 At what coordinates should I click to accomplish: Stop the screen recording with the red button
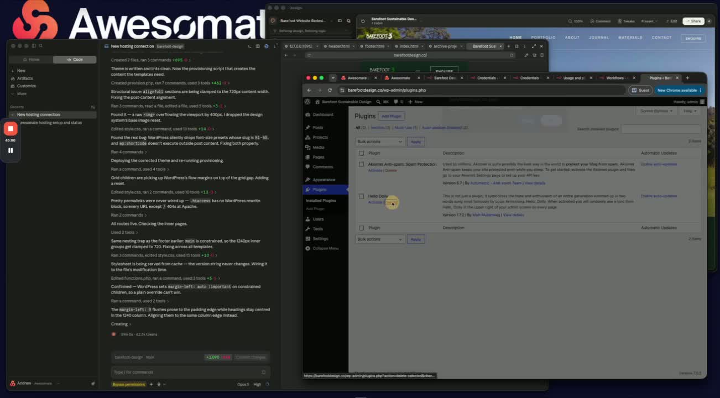tap(11, 129)
